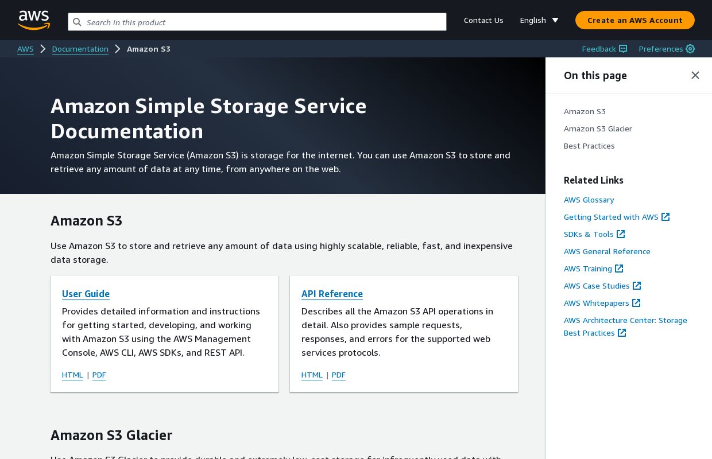Click the Feedback speech bubble icon

623,49
